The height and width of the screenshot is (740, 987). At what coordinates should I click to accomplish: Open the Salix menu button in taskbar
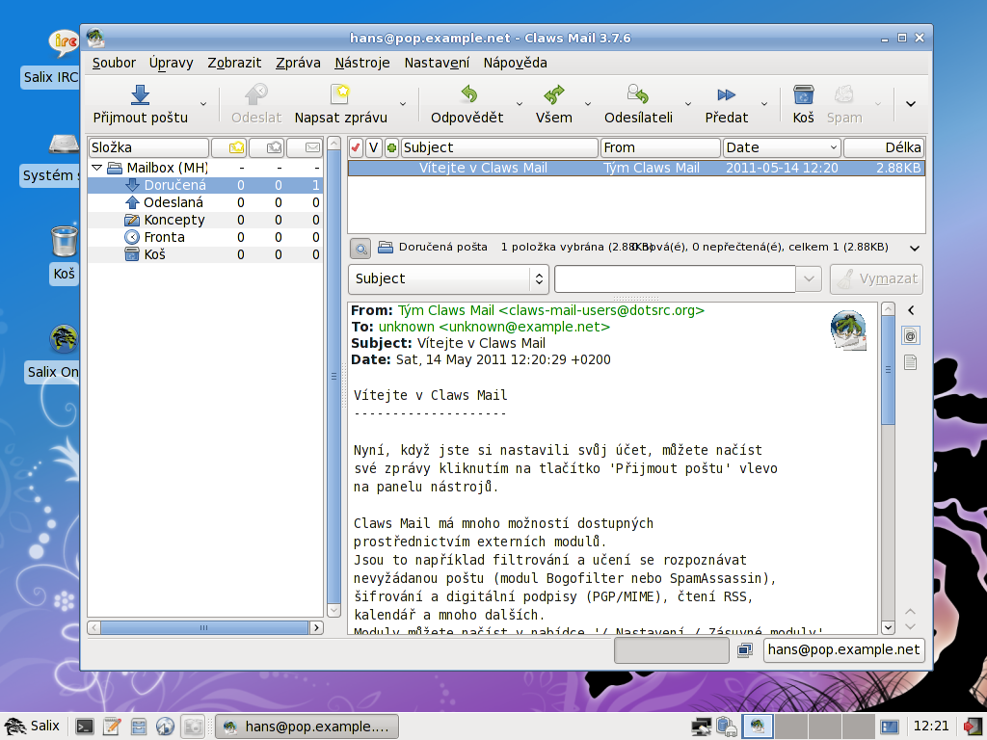[x=34, y=727]
